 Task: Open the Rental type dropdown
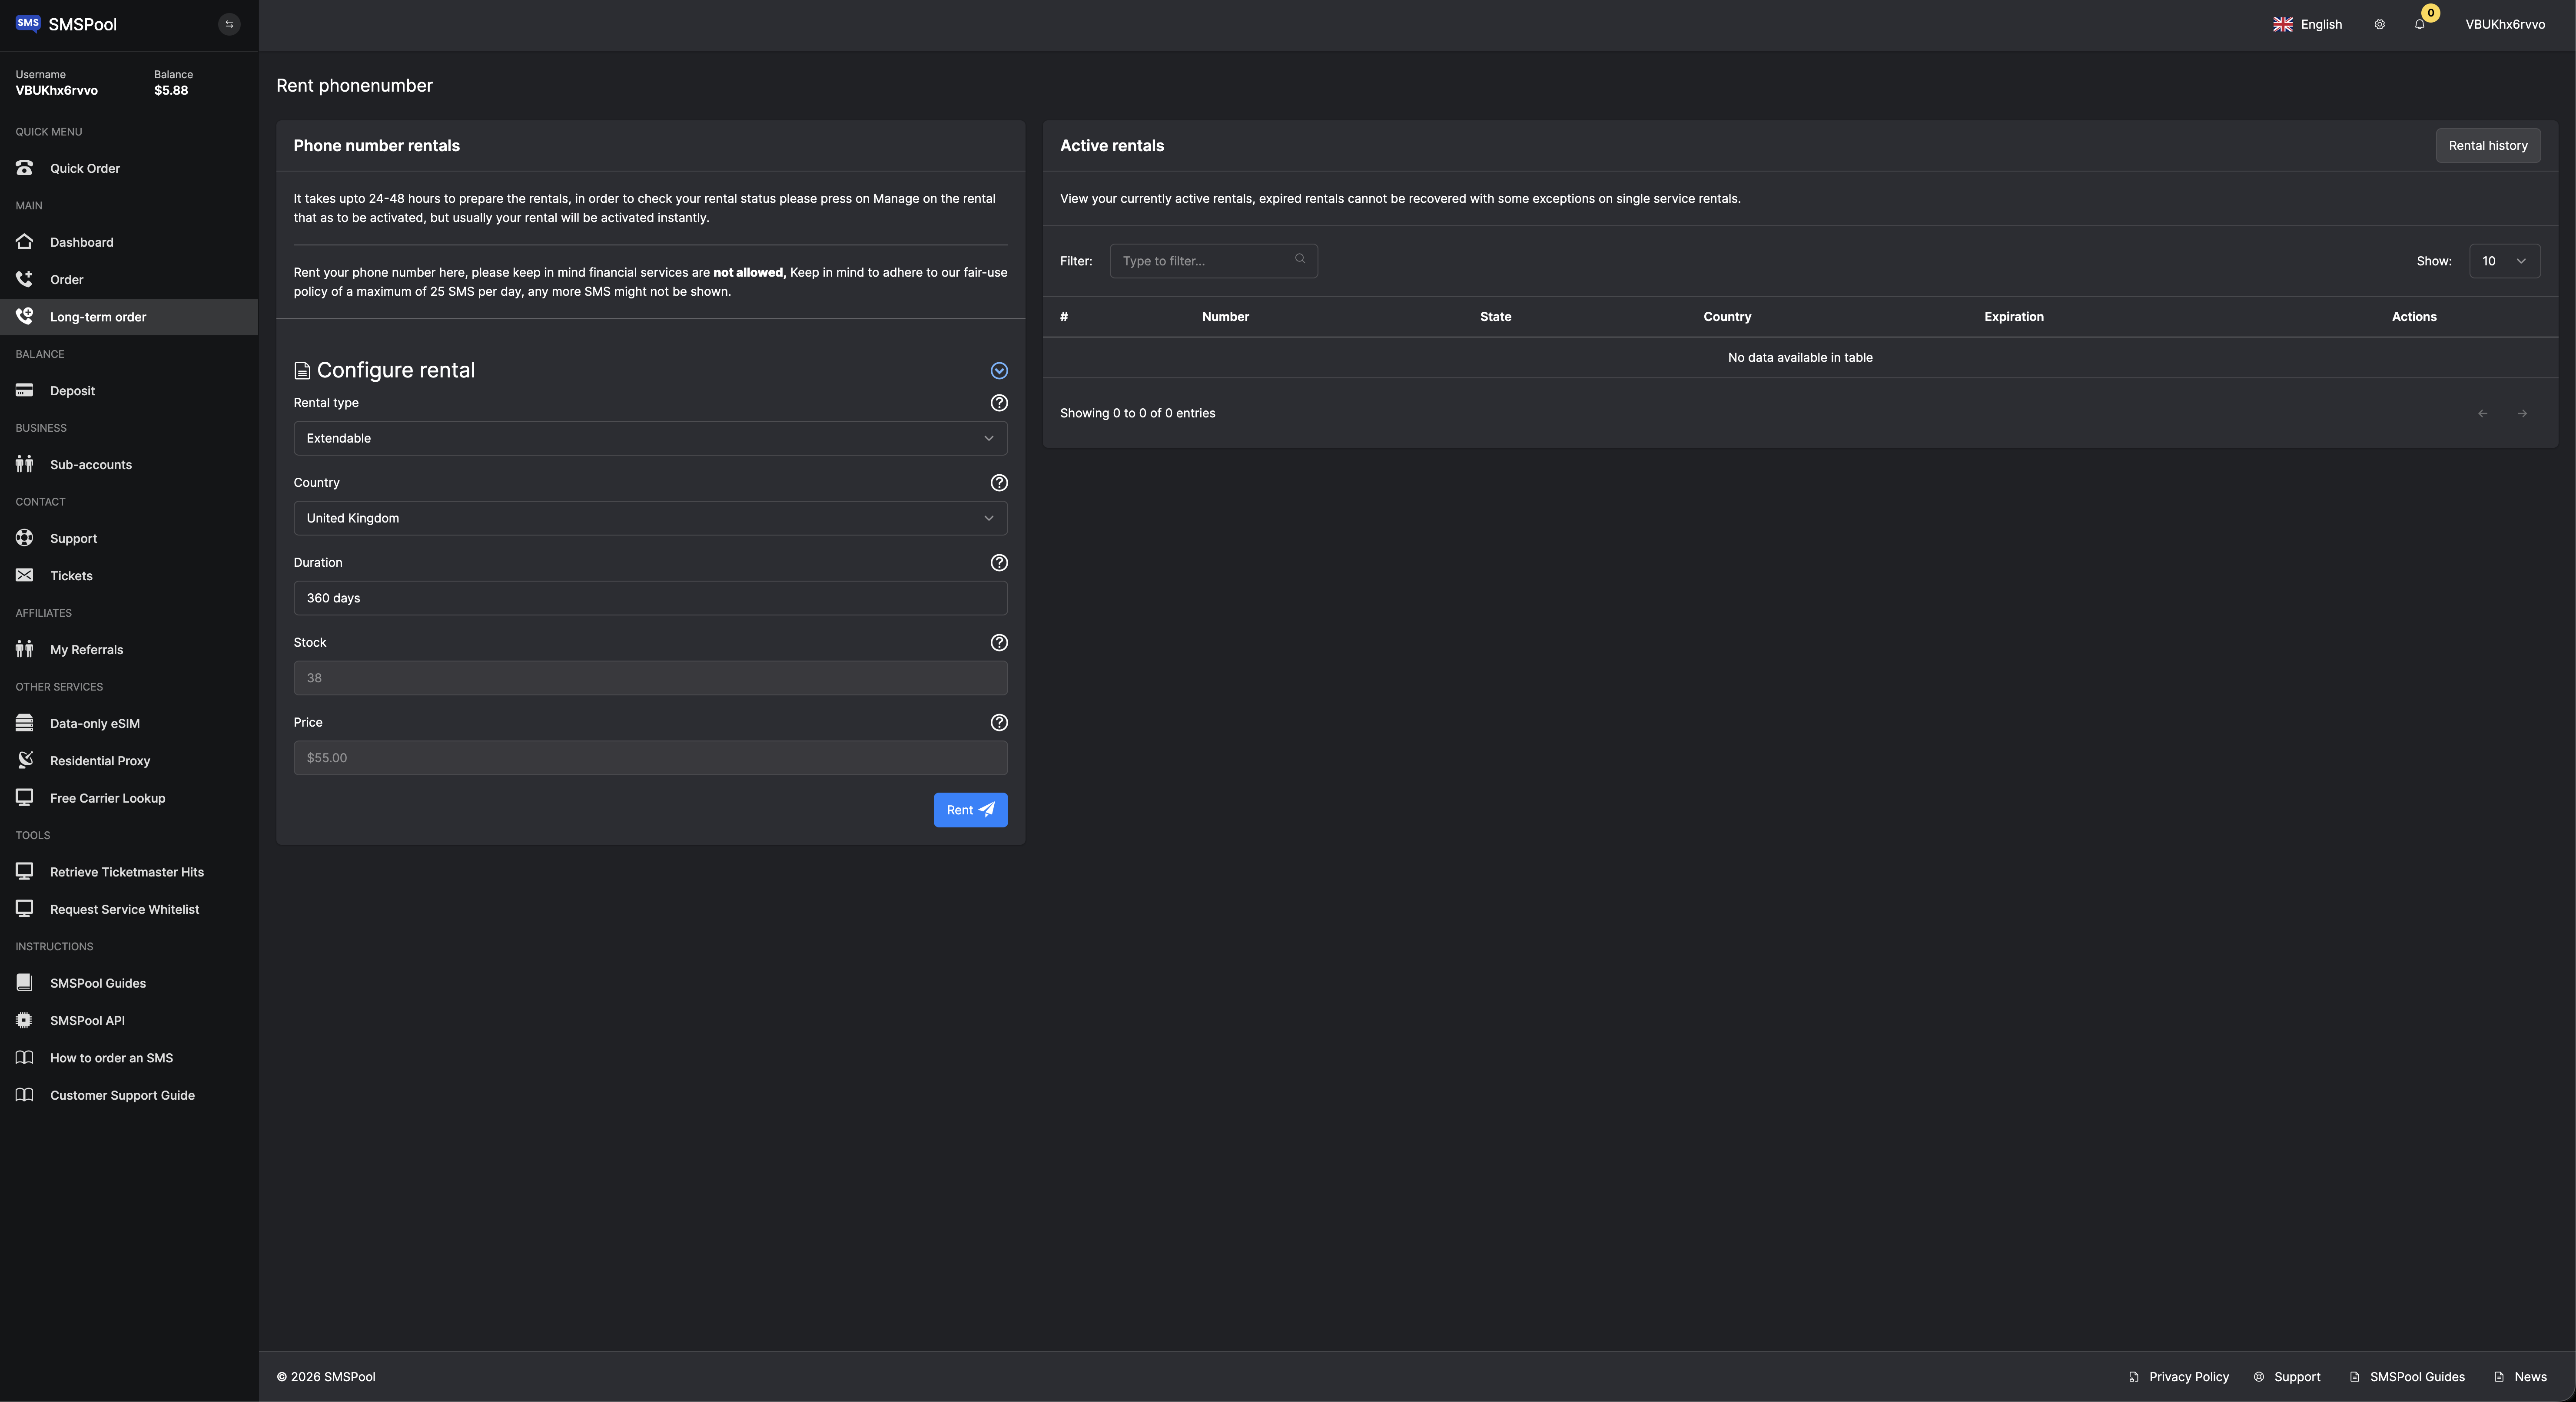tap(650, 438)
